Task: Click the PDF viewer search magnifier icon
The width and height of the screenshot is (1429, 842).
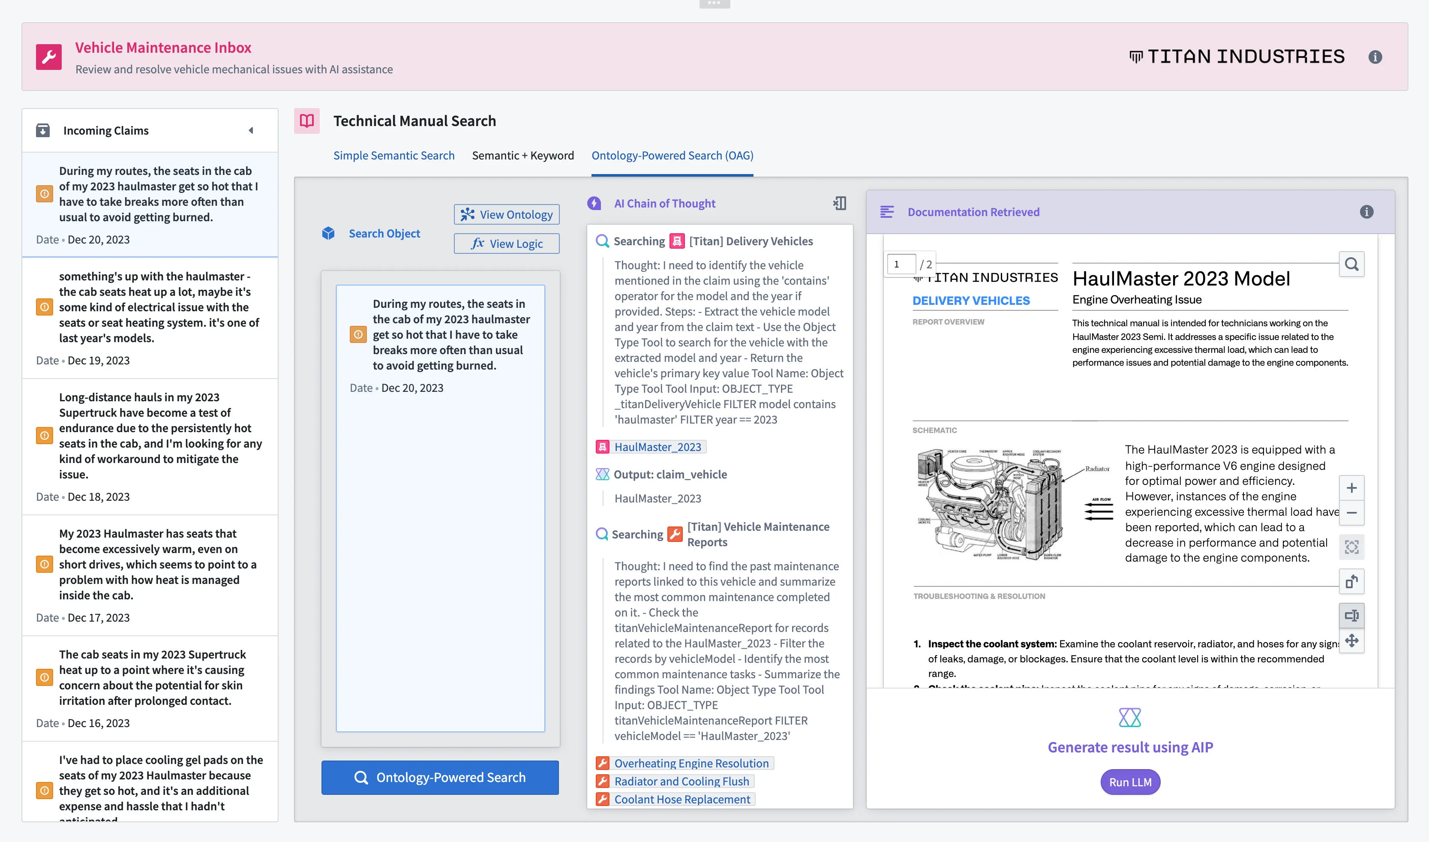Action: tap(1351, 265)
